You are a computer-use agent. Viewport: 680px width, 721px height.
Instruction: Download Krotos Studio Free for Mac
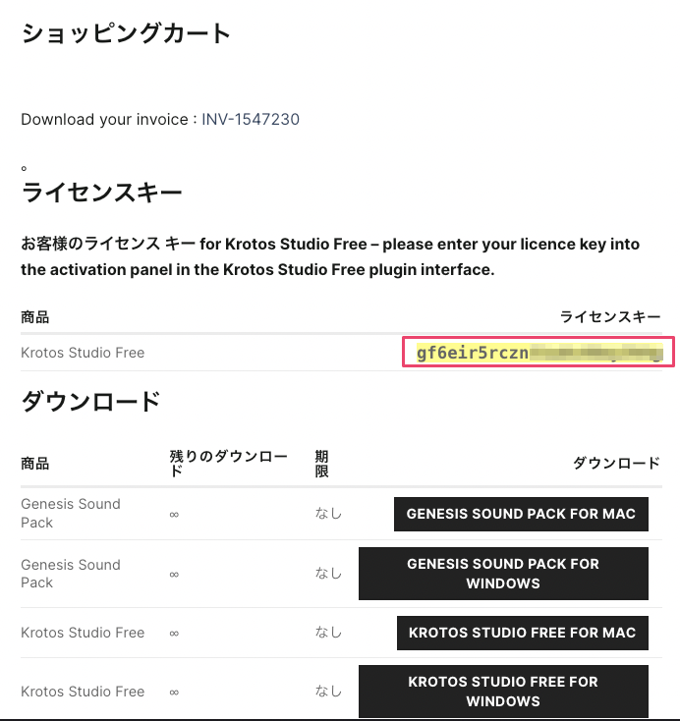click(x=522, y=633)
